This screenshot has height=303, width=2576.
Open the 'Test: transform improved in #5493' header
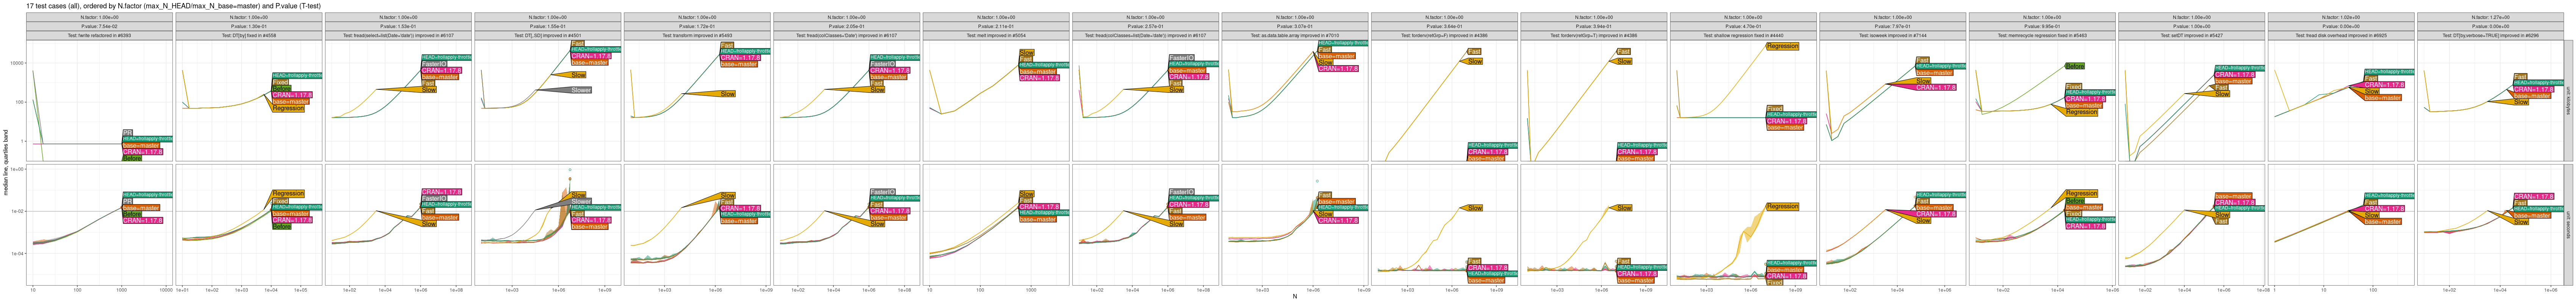coord(697,35)
